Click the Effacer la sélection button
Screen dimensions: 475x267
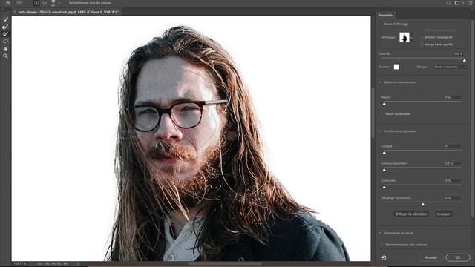point(411,214)
